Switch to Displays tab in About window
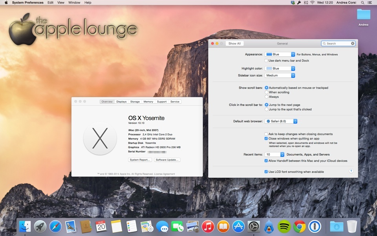Screen dimensions: 377x236 [121, 101]
